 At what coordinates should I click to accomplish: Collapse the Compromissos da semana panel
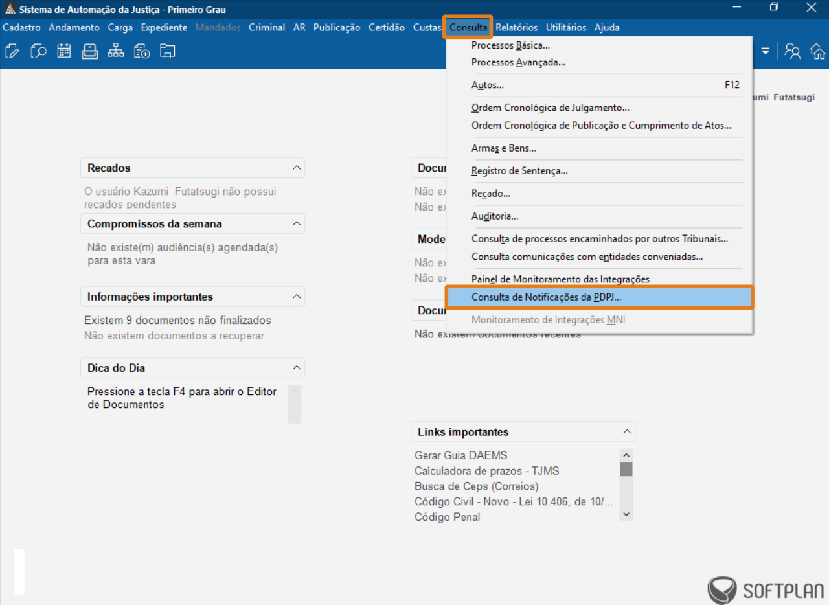pyautogui.click(x=297, y=223)
